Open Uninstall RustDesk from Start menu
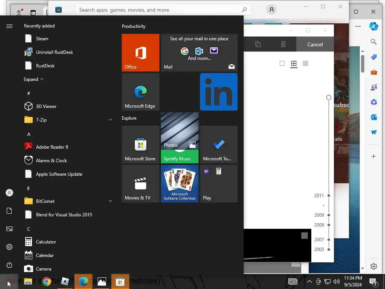 [68, 52]
